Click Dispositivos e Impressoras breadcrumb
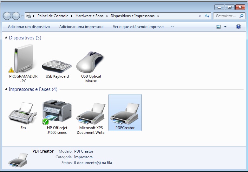This screenshot has height=172, width=248. (x=132, y=16)
